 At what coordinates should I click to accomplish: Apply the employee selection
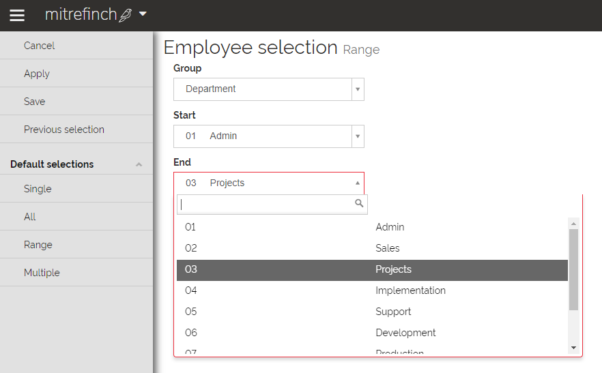point(37,74)
